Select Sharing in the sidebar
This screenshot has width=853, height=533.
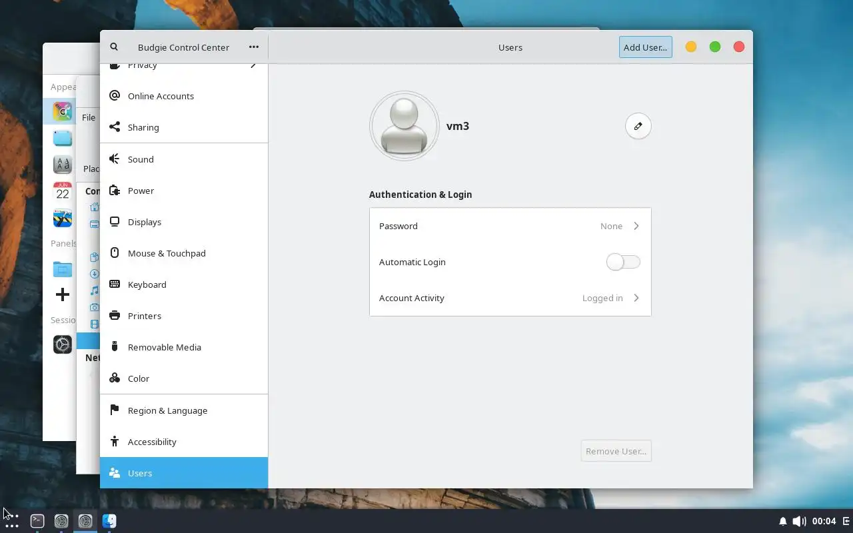184,127
